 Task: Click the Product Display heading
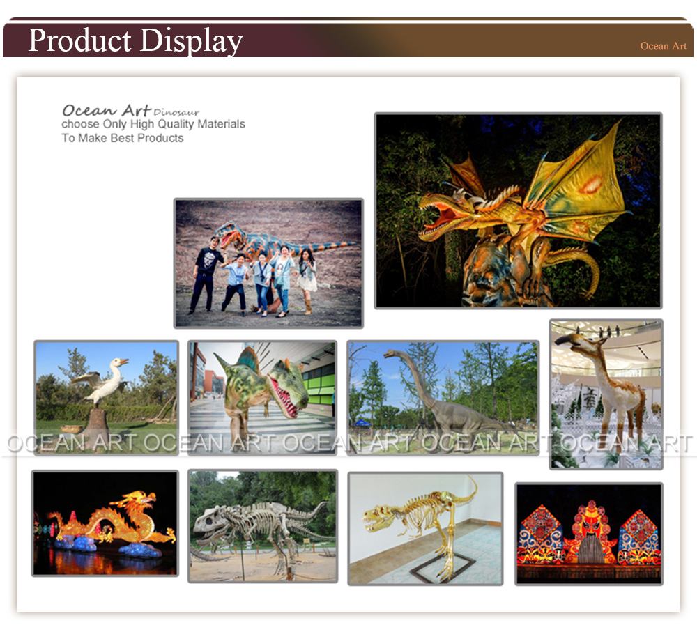coord(135,40)
